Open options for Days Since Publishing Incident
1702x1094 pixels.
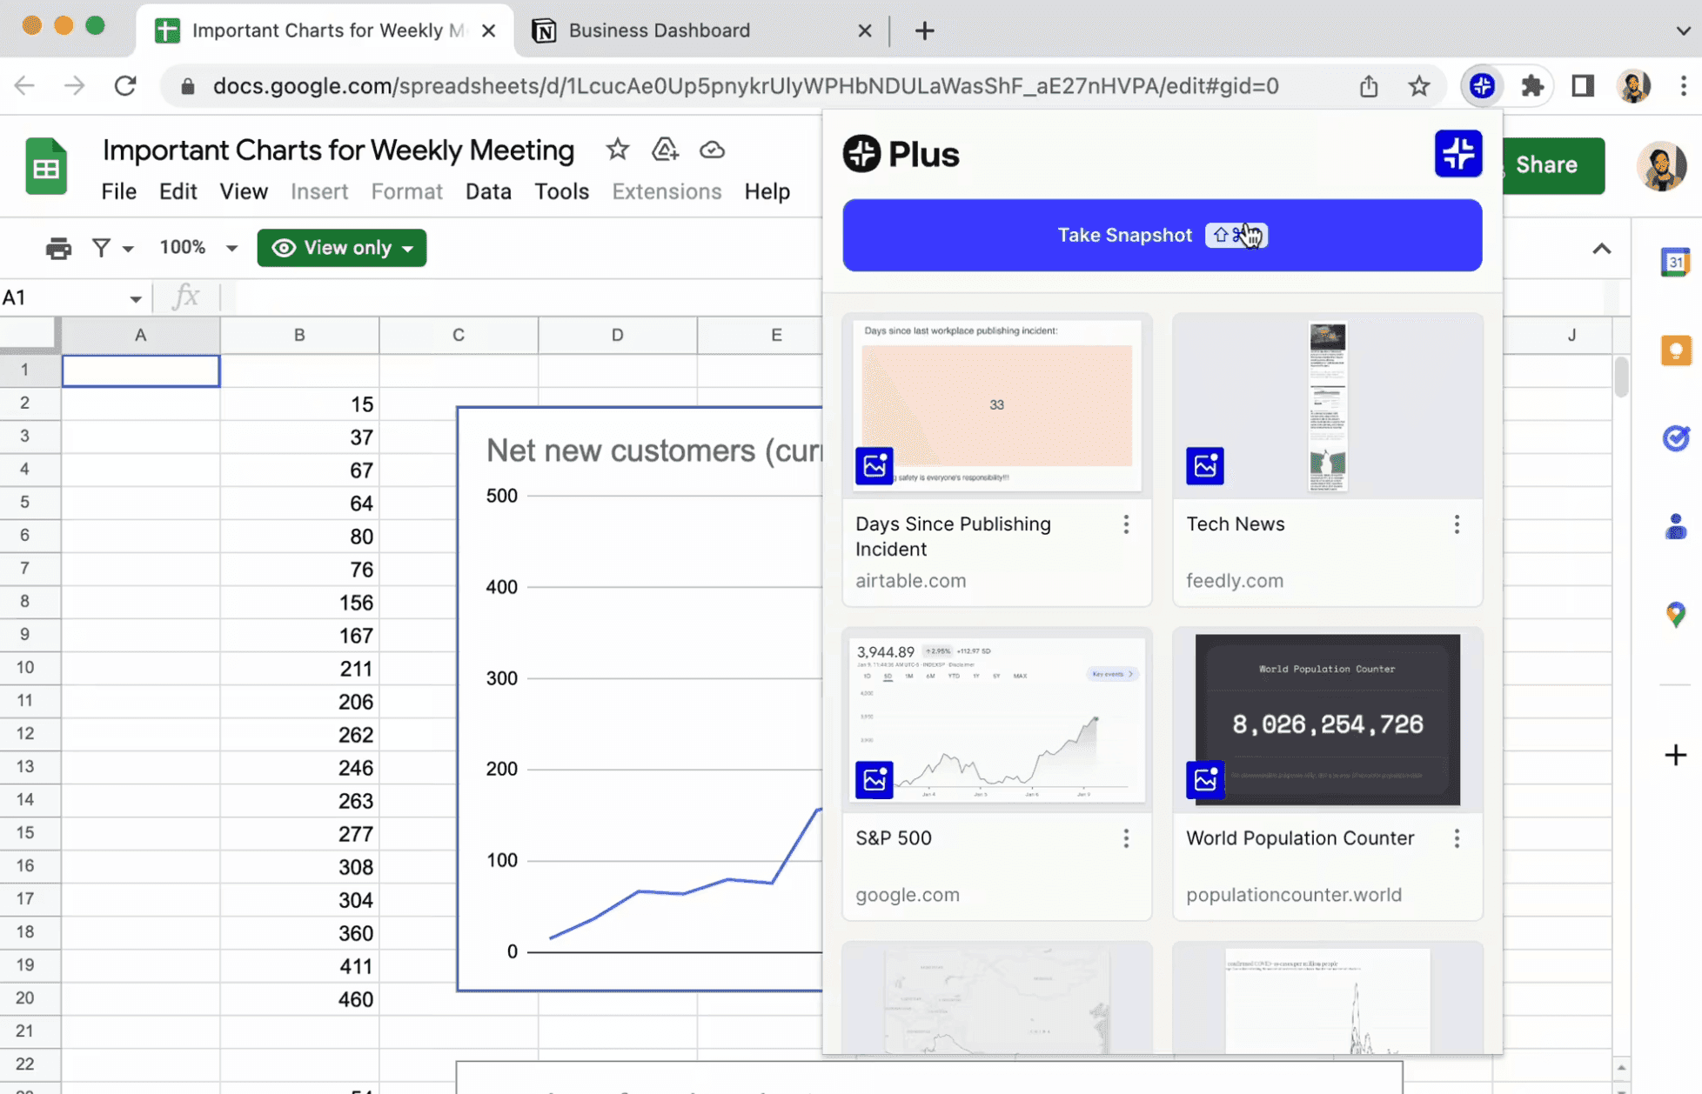point(1126,524)
